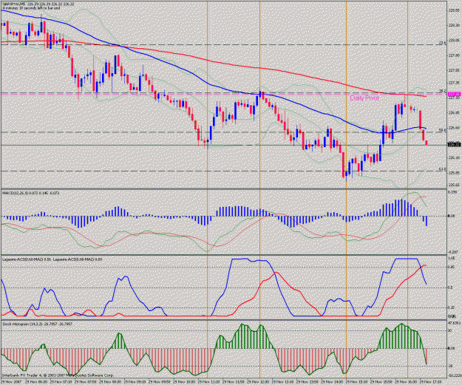Click the GBPJPYm,M5 symbol header text
This screenshot has width=462, height=385.
[x=13, y=4]
